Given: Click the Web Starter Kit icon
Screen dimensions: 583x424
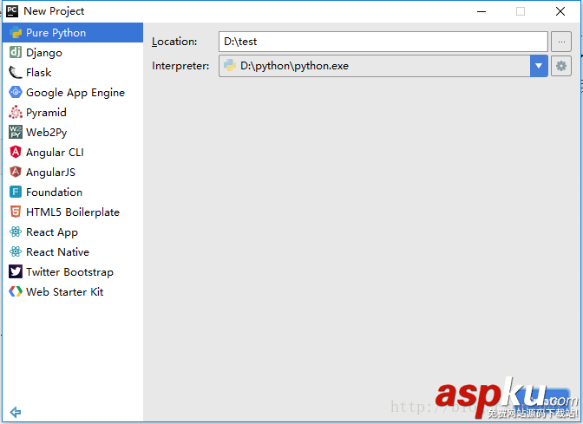Looking at the screenshot, I should [x=16, y=291].
